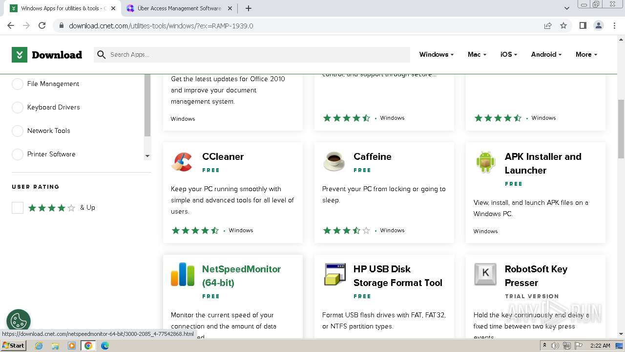Image resolution: width=625 pixels, height=352 pixels.
Task: Click the Caffeine coffee cup icon
Action: 333,162
